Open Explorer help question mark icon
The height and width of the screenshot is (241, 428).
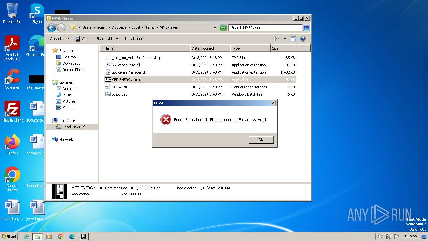(303, 39)
